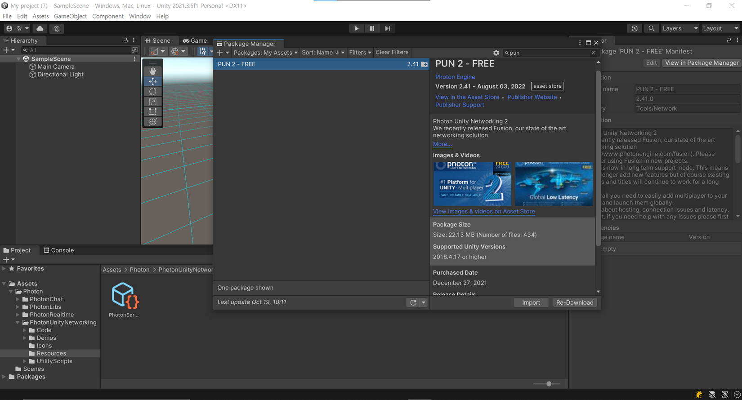Click the Re-Download button
The image size is (742, 400).
pyautogui.click(x=575, y=302)
